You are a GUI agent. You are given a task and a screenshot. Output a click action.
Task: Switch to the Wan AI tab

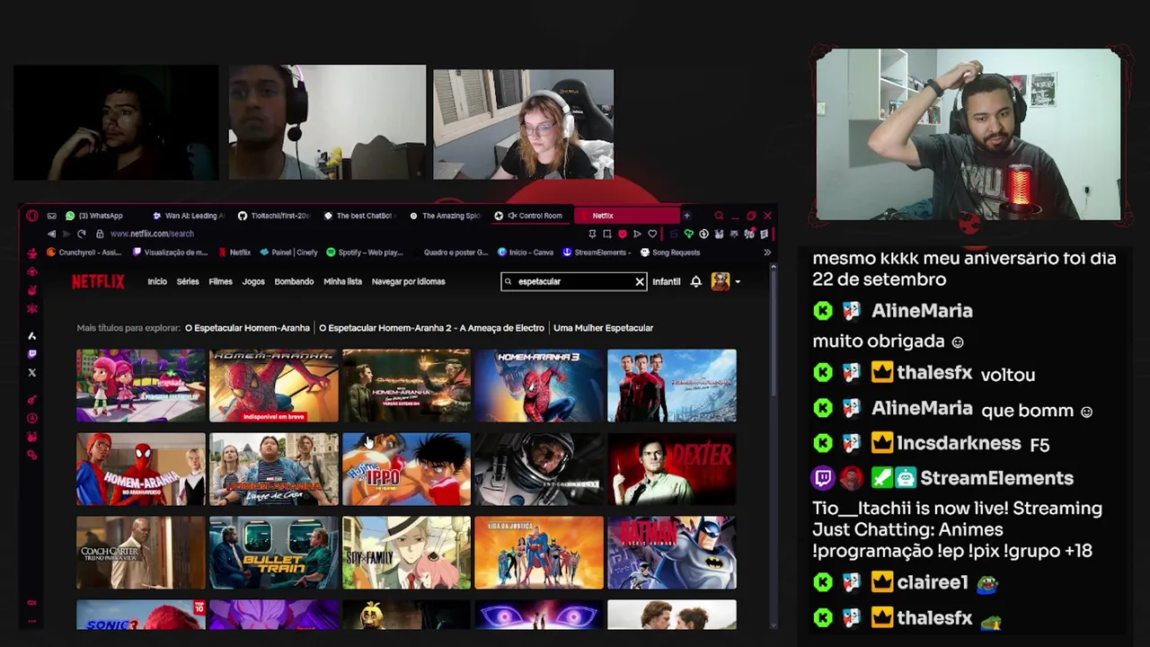(189, 216)
